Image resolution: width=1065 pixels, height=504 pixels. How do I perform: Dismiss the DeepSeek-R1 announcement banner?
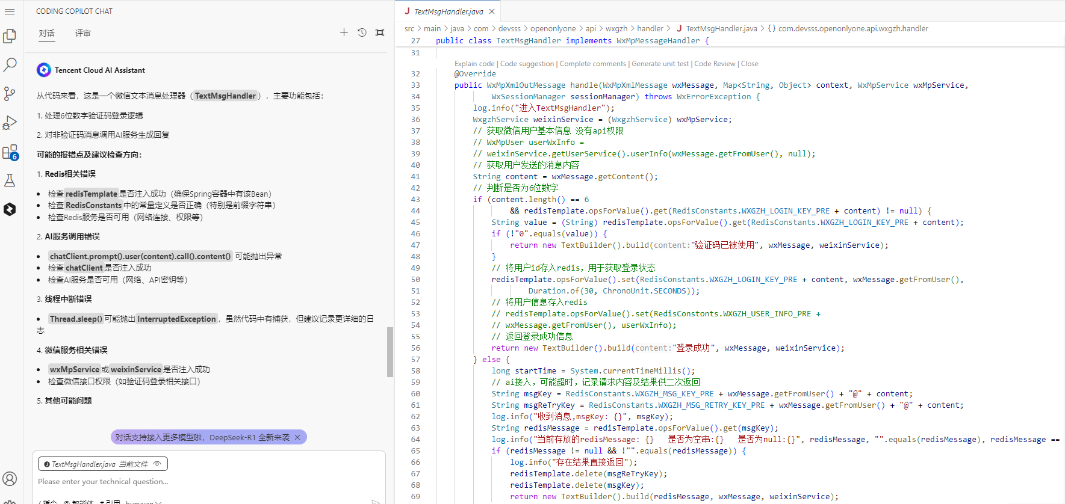tap(297, 437)
